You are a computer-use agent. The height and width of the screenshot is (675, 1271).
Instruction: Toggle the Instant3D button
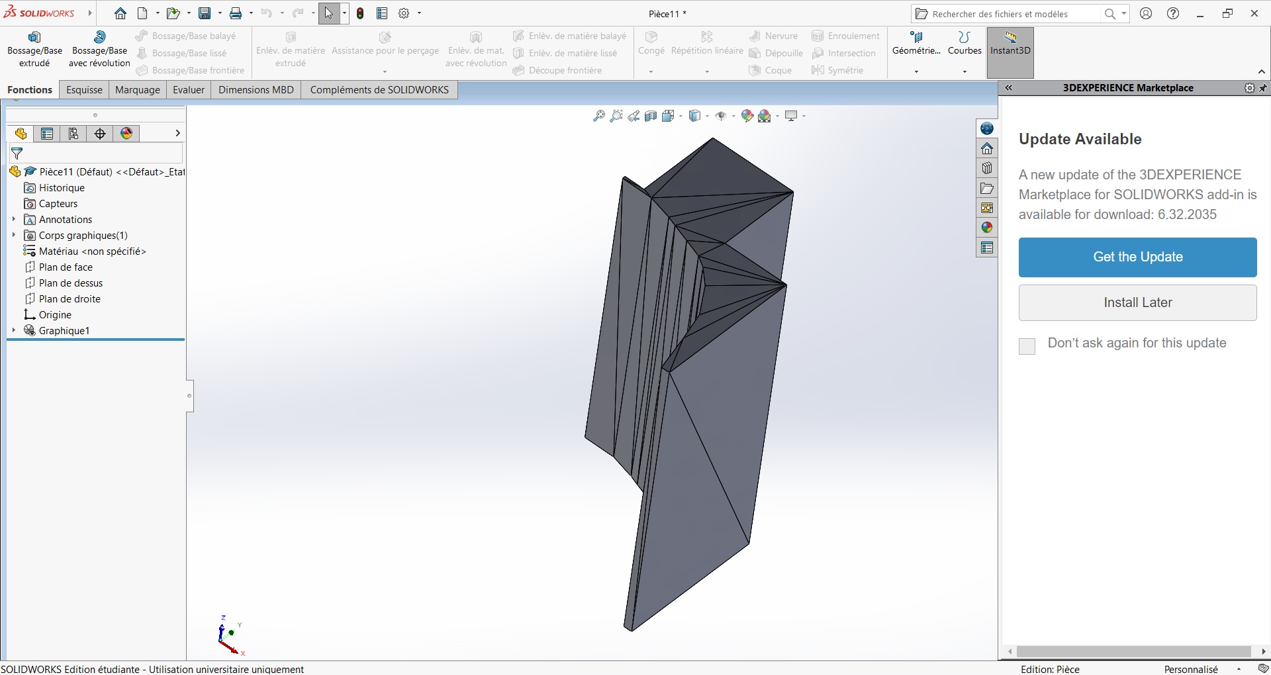coord(1010,52)
